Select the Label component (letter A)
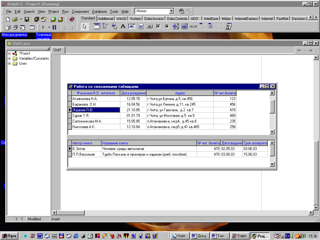The image size is (320, 240). pos(123,26)
